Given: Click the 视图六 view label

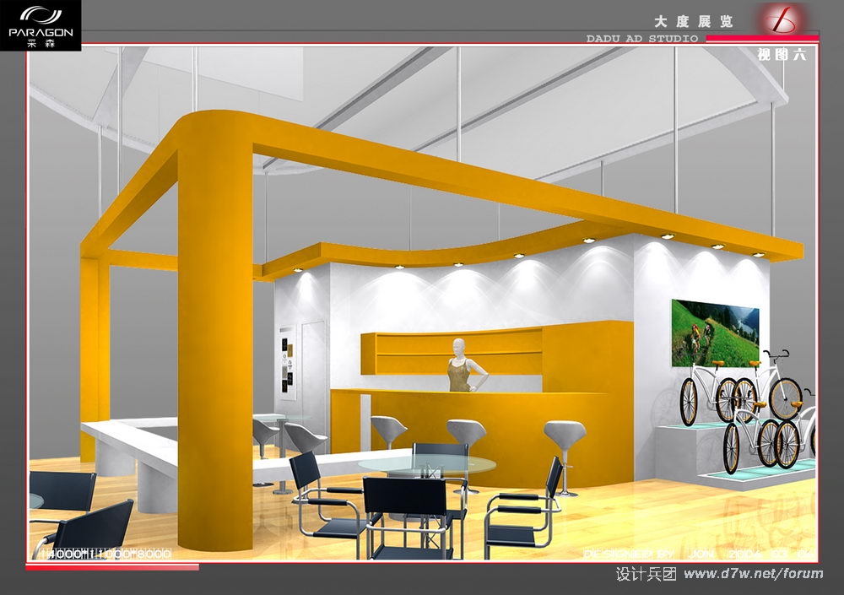Looking at the screenshot, I should pyautogui.click(x=781, y=55).
